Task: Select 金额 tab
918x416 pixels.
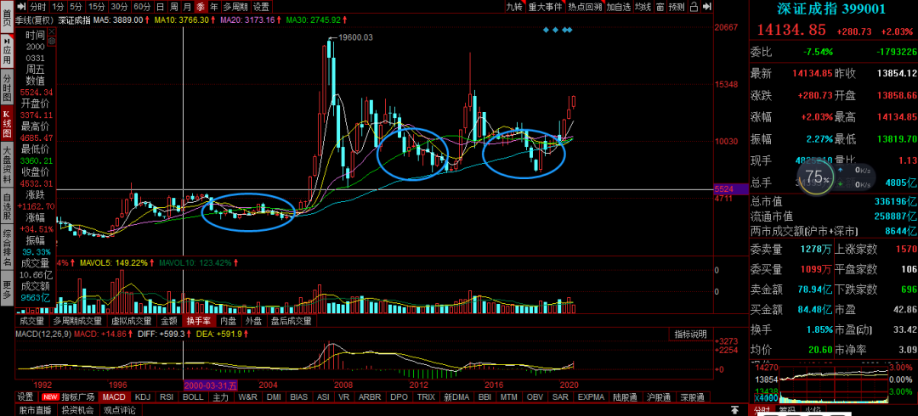Action: click(169, 321)
